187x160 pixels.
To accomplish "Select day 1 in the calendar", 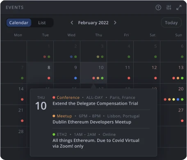I will tap(40, 51).
